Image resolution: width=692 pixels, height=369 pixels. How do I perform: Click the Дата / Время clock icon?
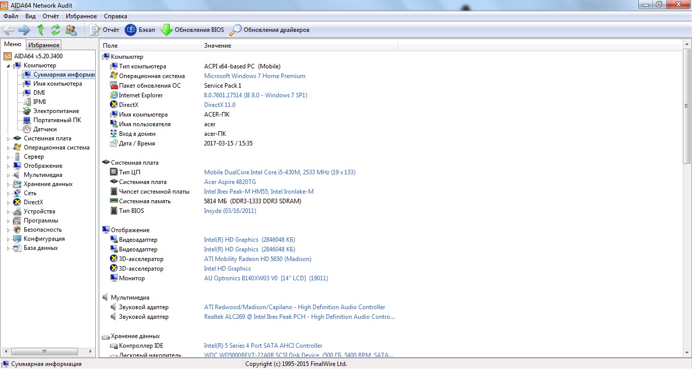tap(114, 143)
